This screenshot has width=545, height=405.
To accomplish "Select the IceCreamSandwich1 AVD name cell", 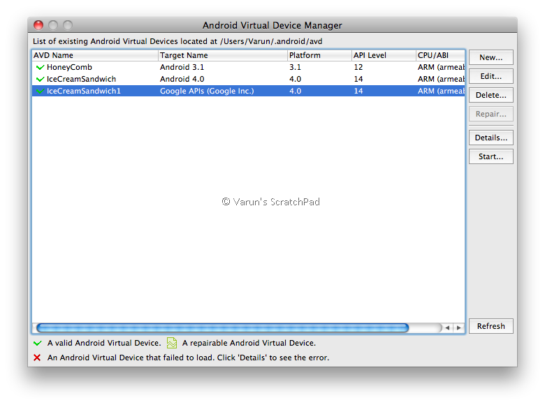I will 84,91.
